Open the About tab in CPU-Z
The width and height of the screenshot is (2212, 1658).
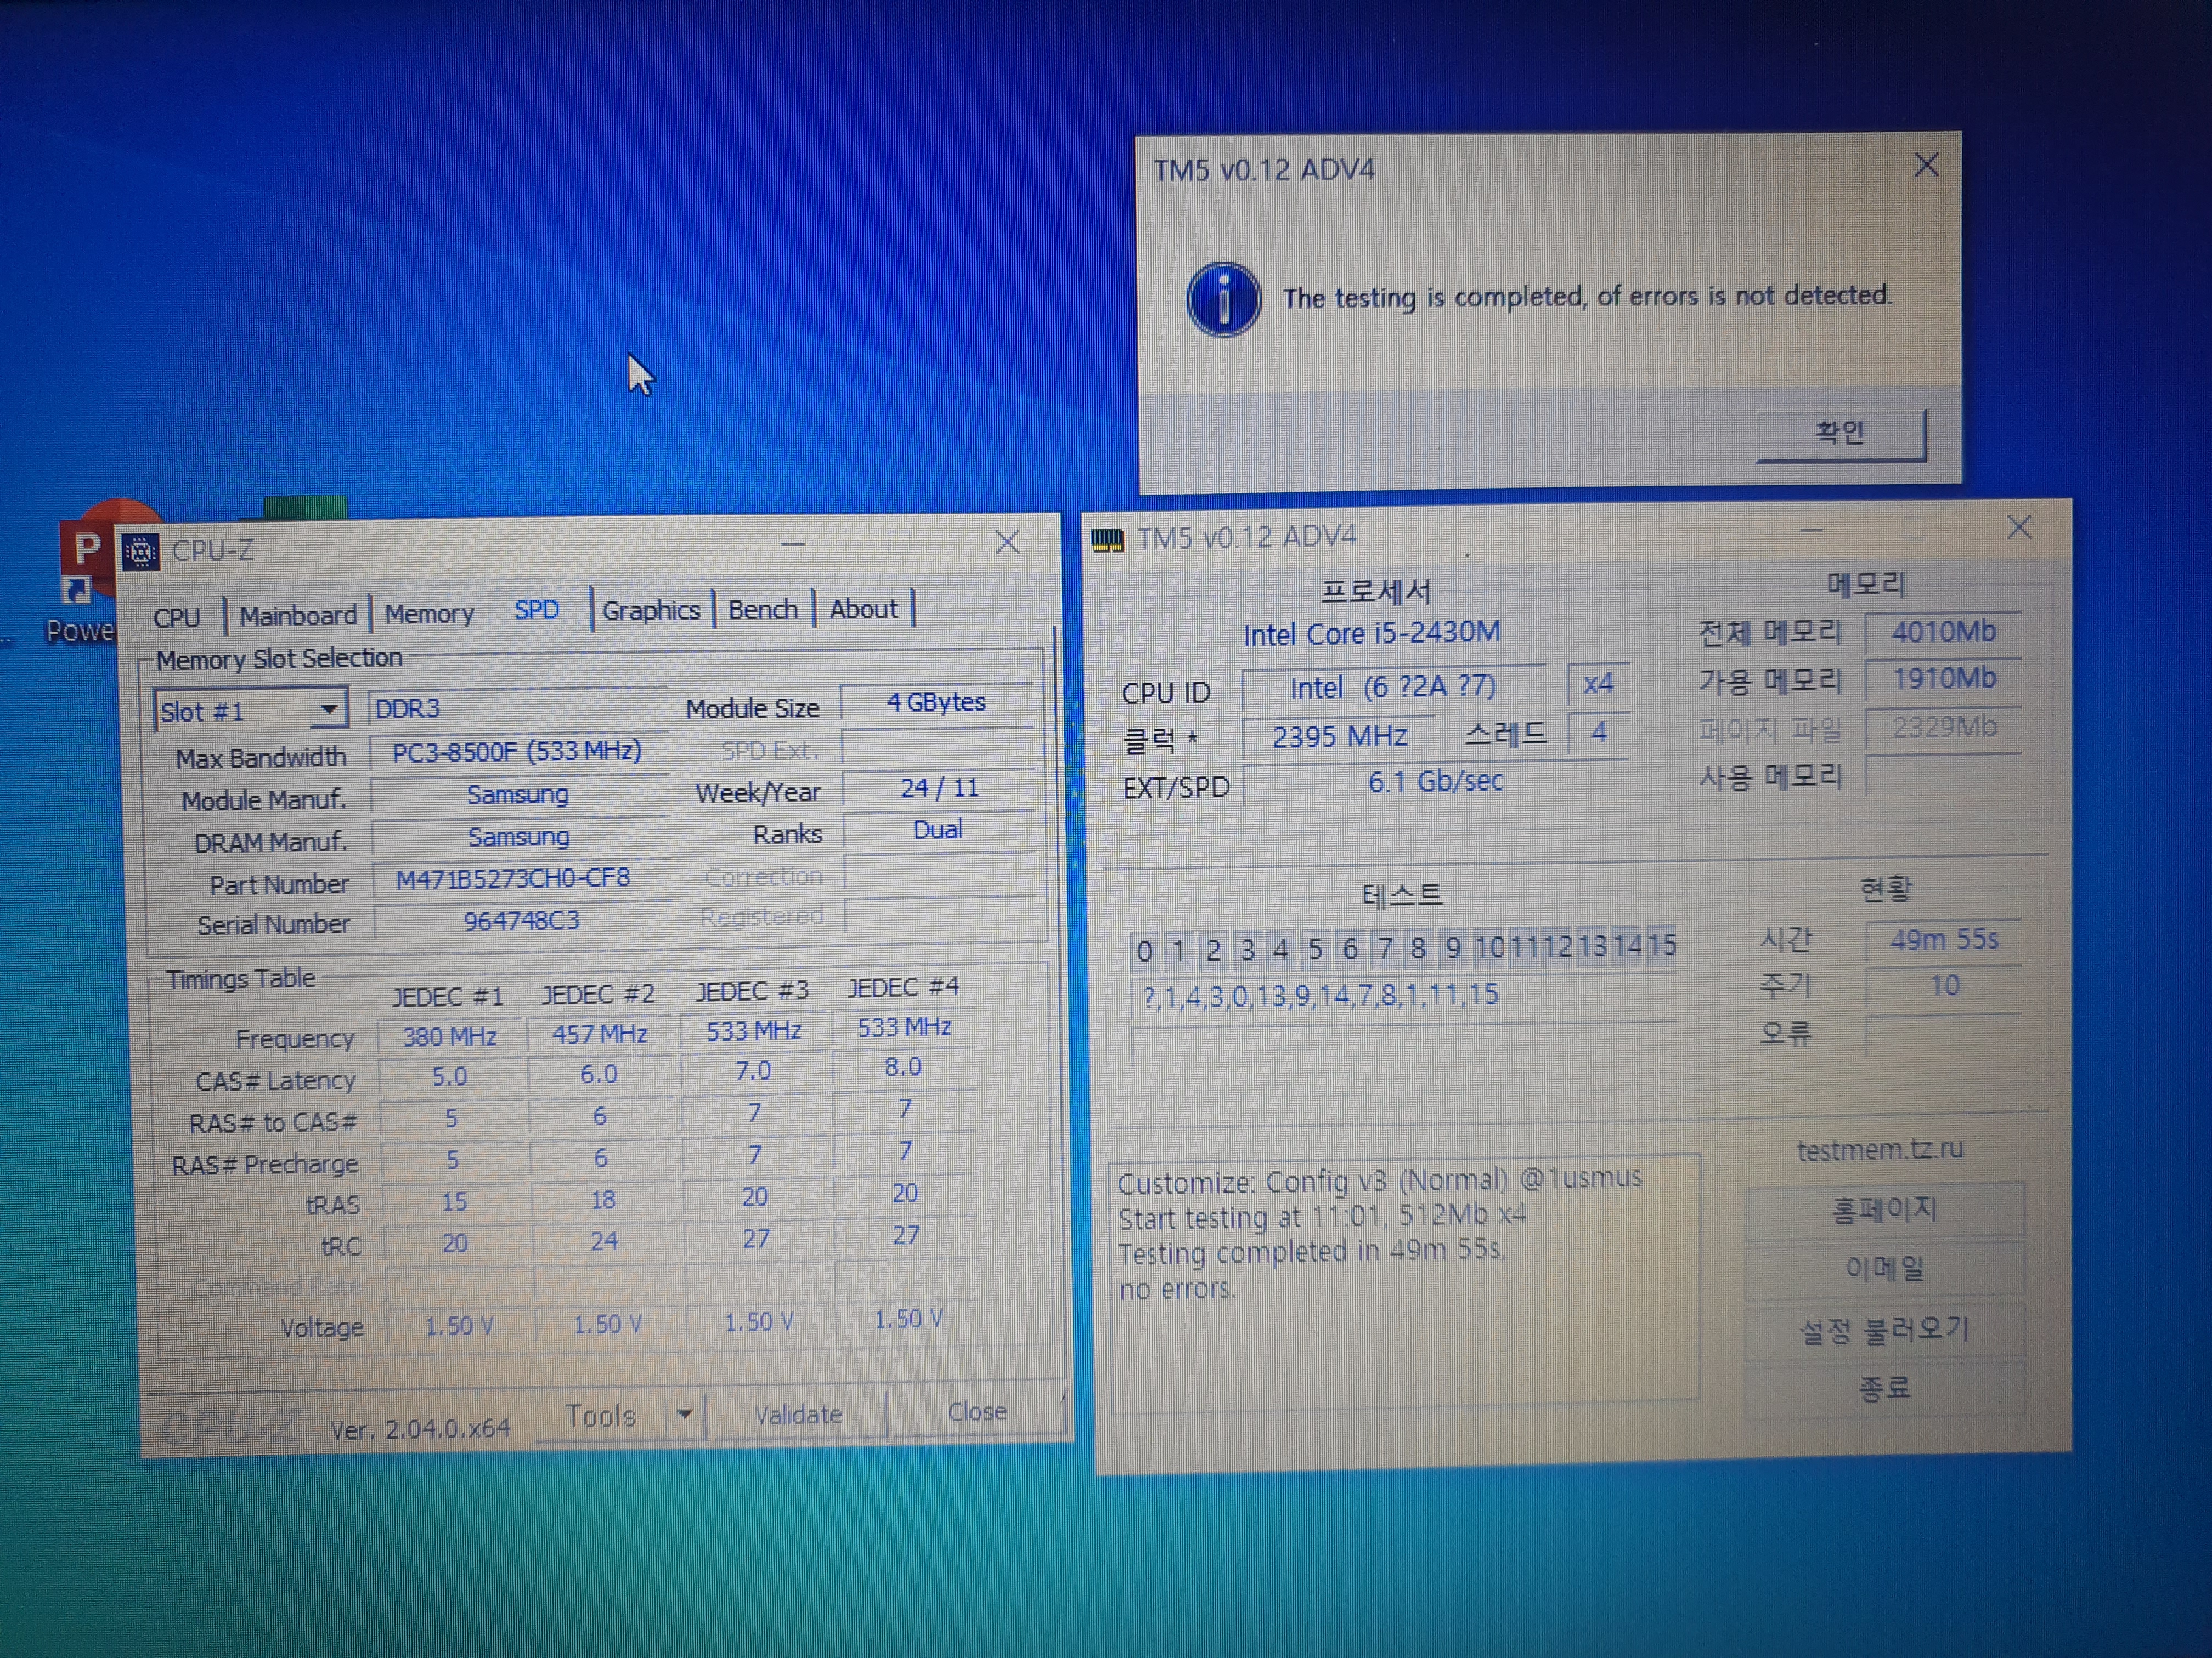(x=863, y=607)
